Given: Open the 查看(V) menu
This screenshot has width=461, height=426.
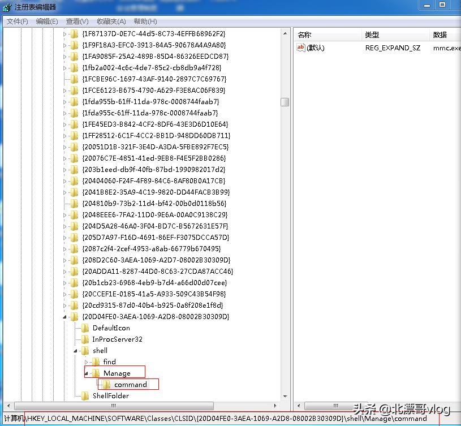Looking at the screenshot, I should point(77,21).
